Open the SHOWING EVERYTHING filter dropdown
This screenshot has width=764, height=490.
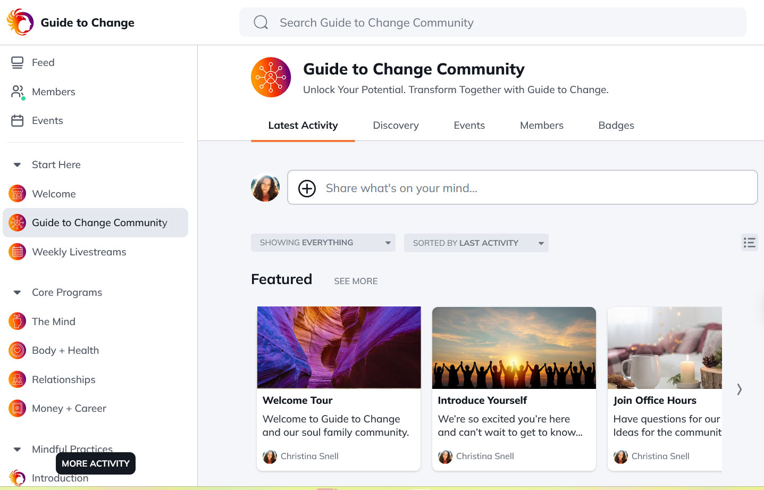(323, 243)
